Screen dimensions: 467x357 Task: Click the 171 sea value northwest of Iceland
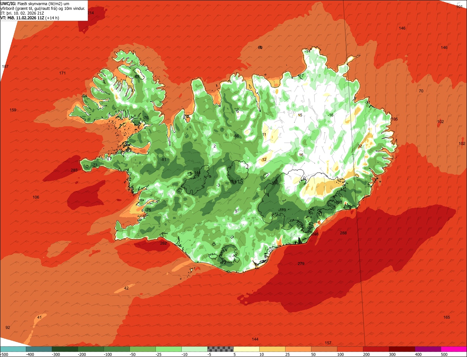pos(62,73)
